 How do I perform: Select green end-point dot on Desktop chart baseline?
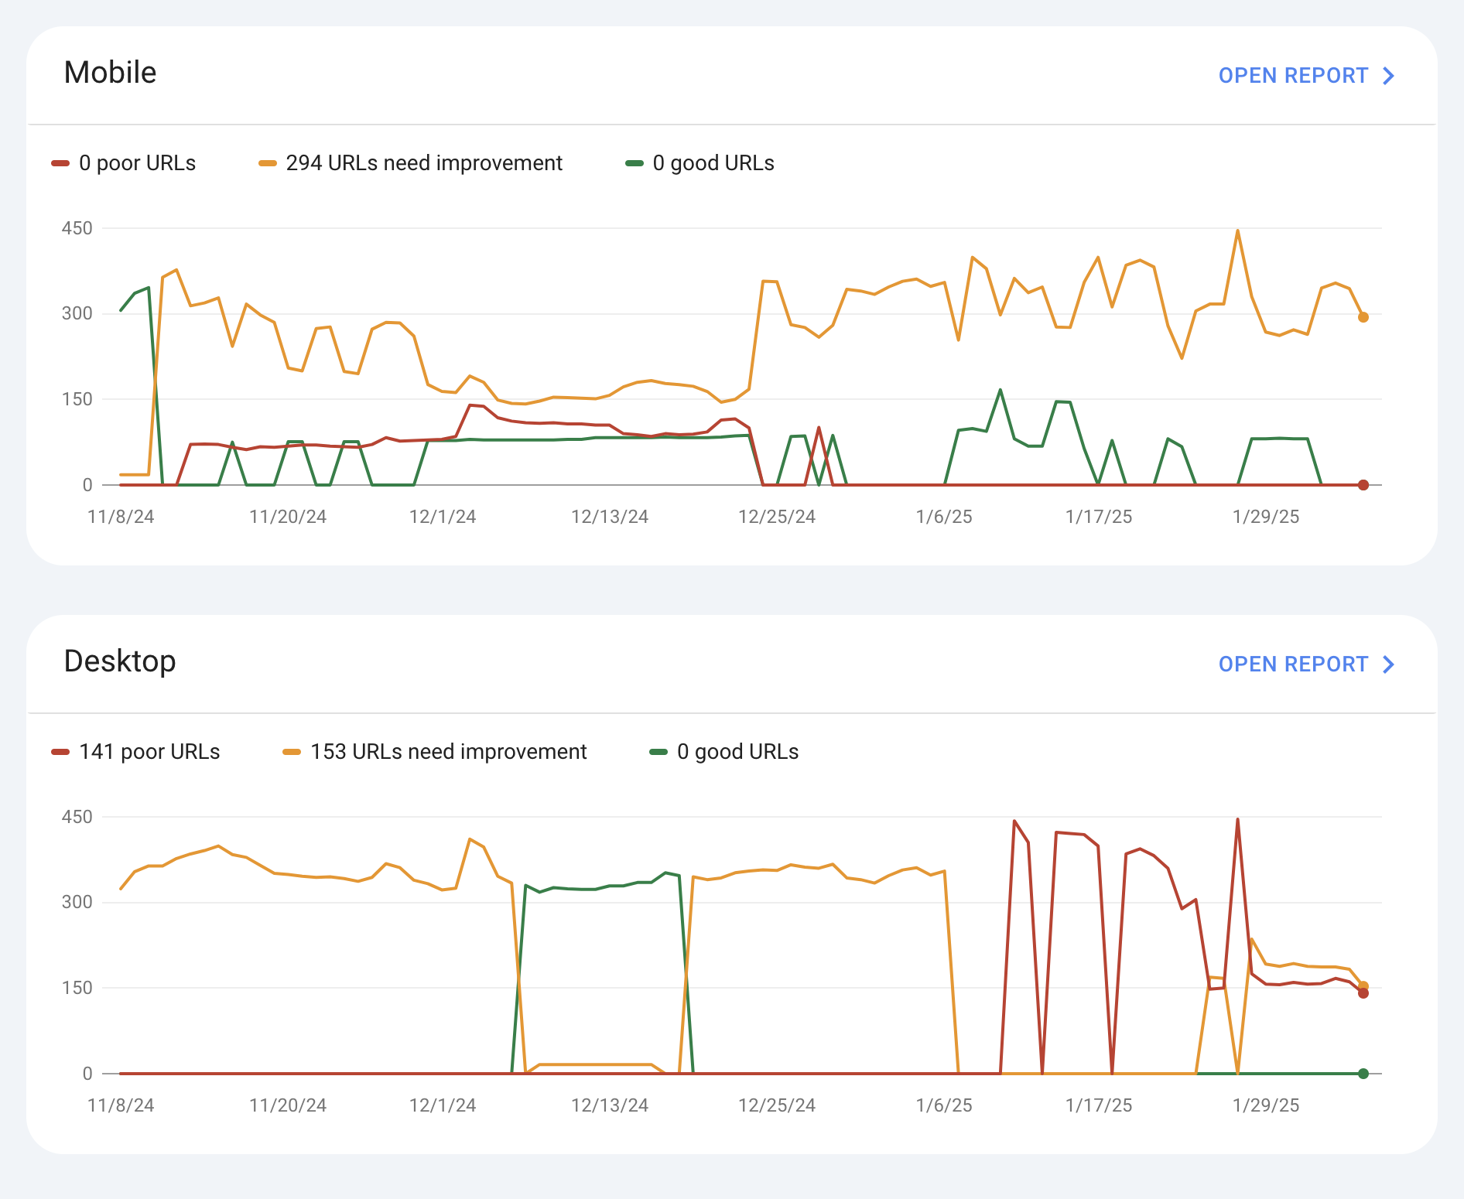point(1363,1074)
